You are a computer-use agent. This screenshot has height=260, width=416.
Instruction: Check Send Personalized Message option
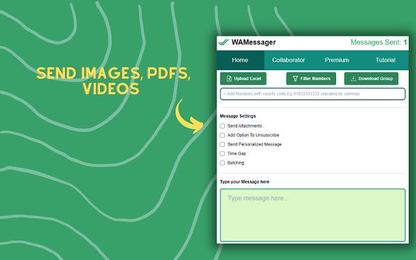[x=222, y=144]
